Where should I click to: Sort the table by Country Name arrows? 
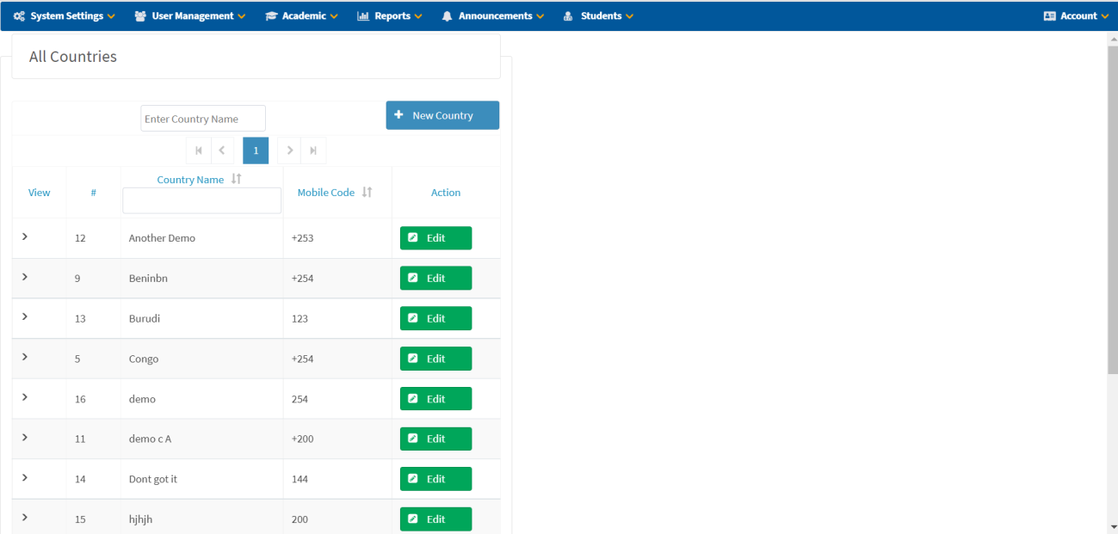pyautogui.click(x=236, y=179)
